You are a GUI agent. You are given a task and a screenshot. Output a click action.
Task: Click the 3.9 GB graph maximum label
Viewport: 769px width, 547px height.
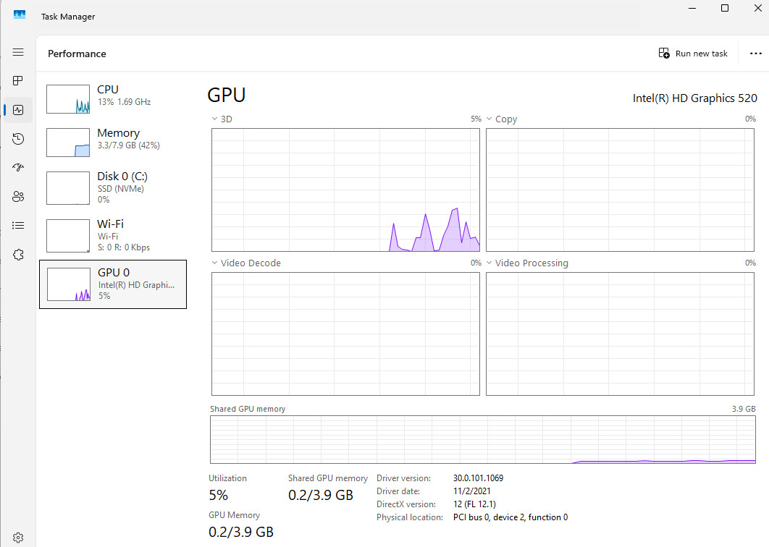[x=744, y=409]
